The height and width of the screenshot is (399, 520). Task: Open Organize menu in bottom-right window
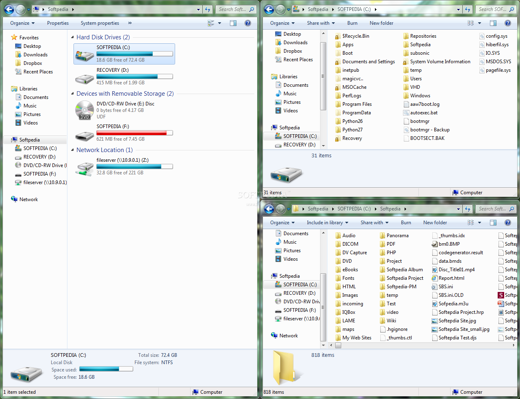click(x=282, y=223)
